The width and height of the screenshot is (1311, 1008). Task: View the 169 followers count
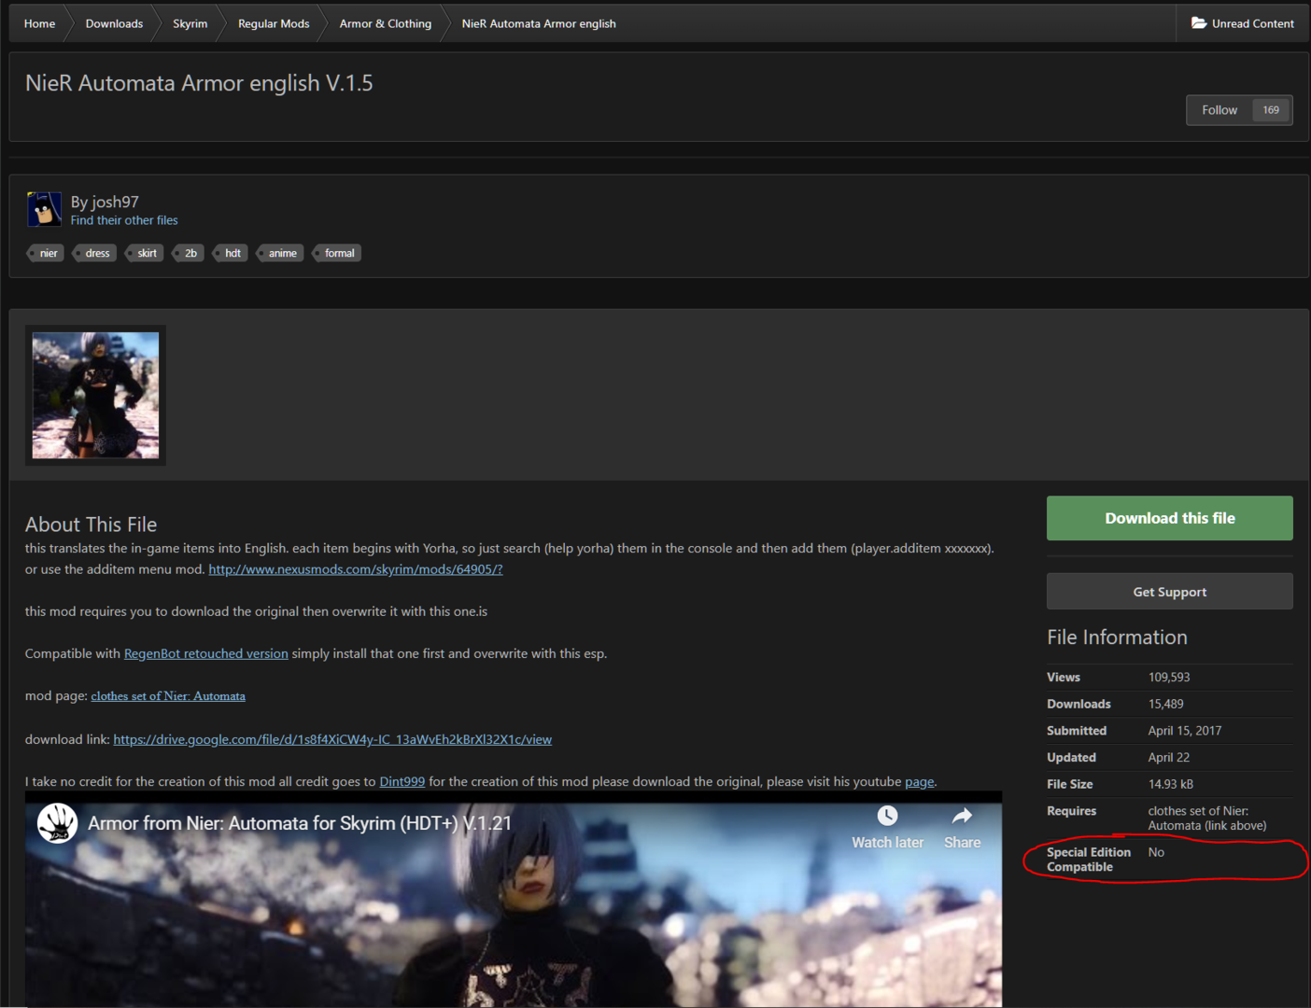pyautogui.click(x=1271, y=110)
